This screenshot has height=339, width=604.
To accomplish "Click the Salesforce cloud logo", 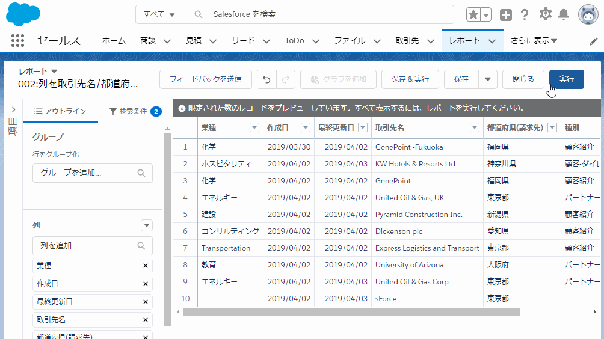I will point(23,14).
